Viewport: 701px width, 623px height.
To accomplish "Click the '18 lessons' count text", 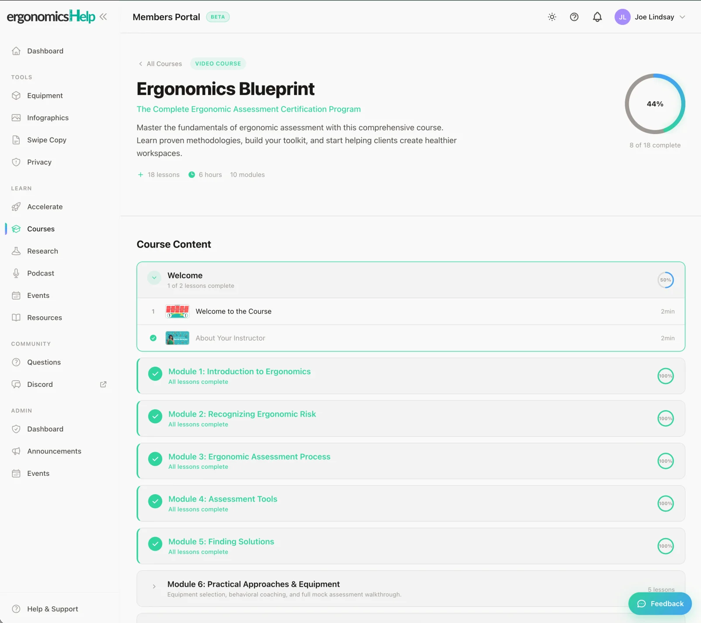I will pos(163,175).
